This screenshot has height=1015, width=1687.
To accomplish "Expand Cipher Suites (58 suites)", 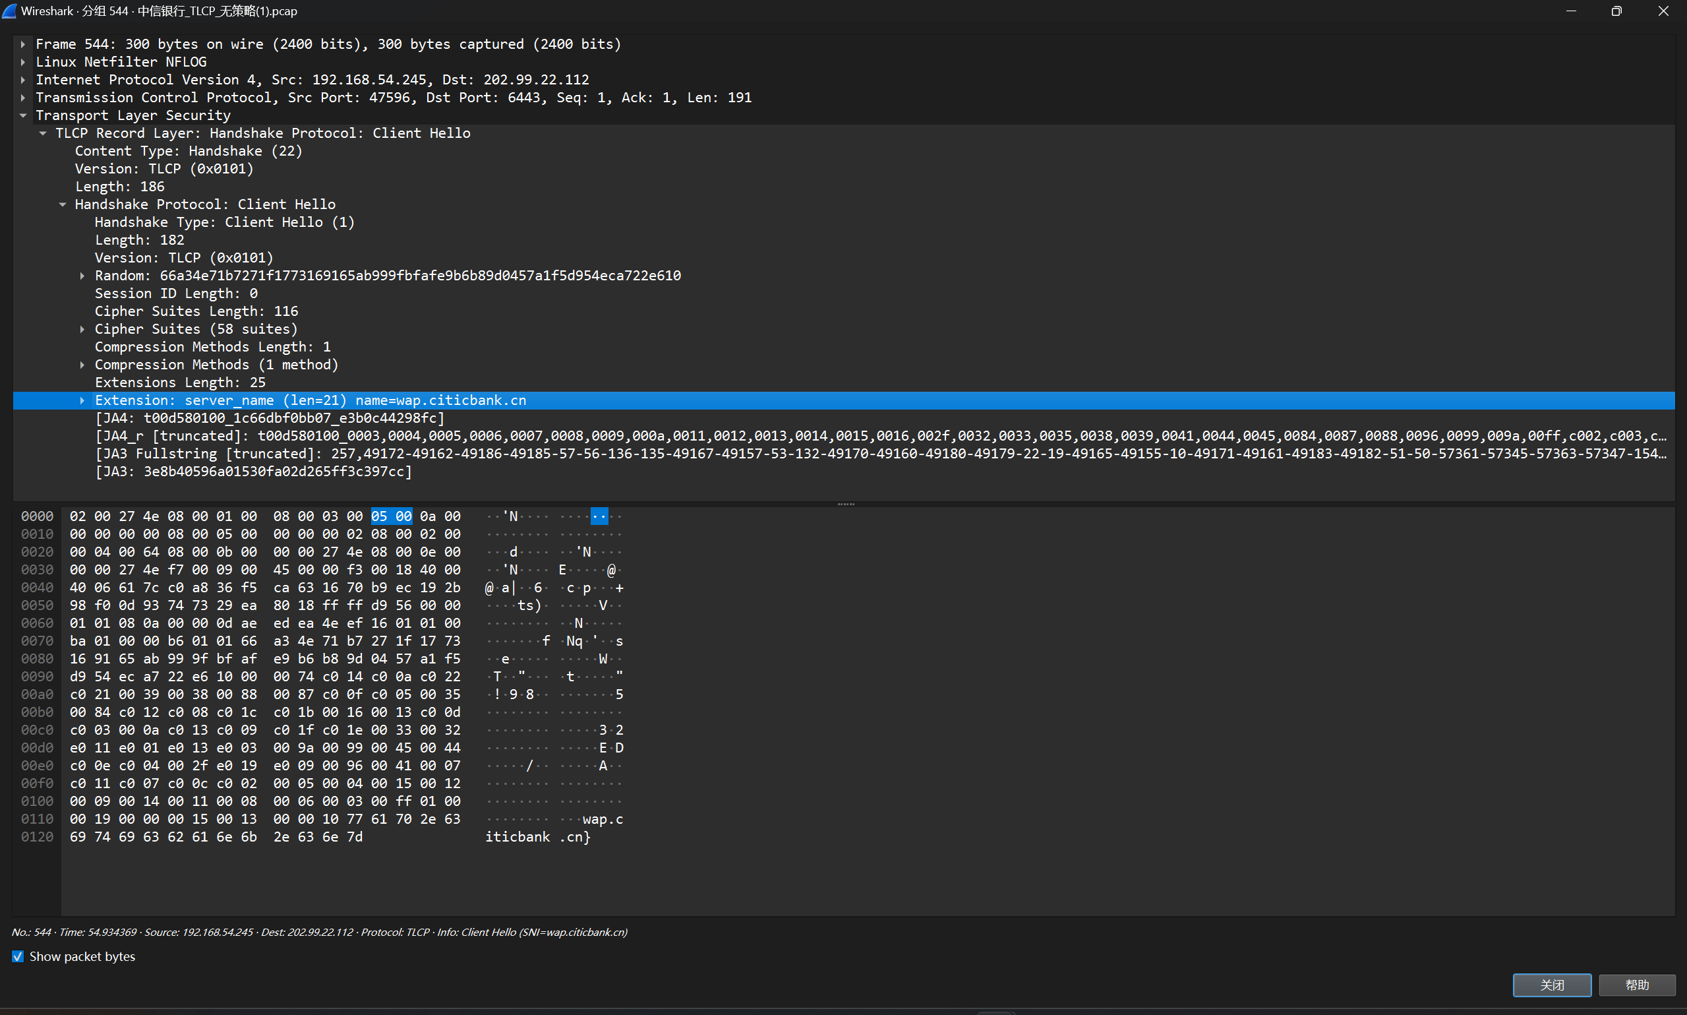I will [82, 329].
